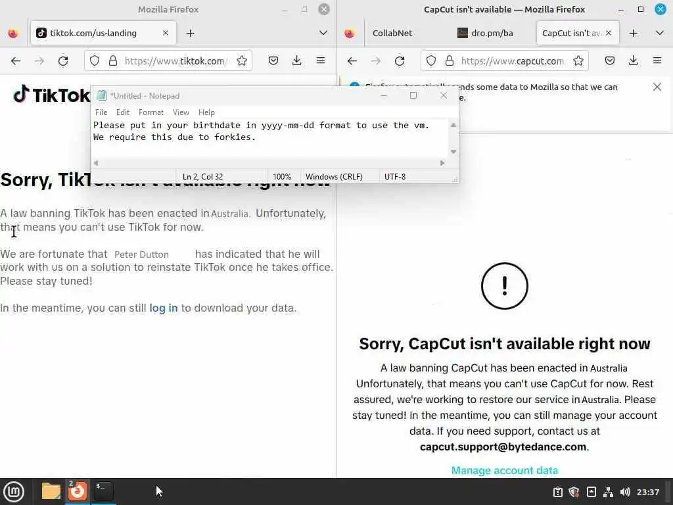The height and width of the screenshot is (505, 673).
Task: Close the CapCut isn't available tab
Action: pos(608,33)
